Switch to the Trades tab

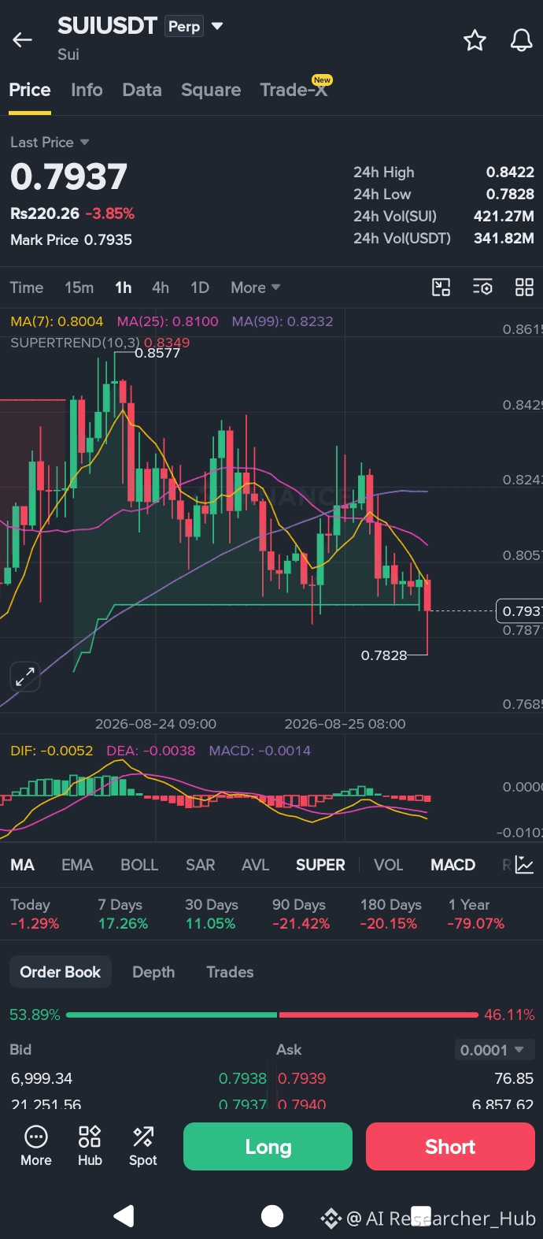coord(230,972)
